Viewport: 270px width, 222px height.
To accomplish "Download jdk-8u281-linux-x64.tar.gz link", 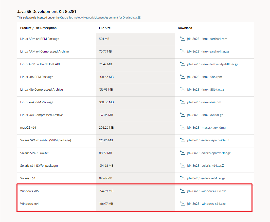I will click(x=205, y=115).
